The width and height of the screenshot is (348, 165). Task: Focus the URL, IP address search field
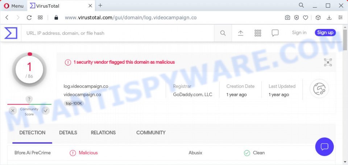[x=117, y=33]
